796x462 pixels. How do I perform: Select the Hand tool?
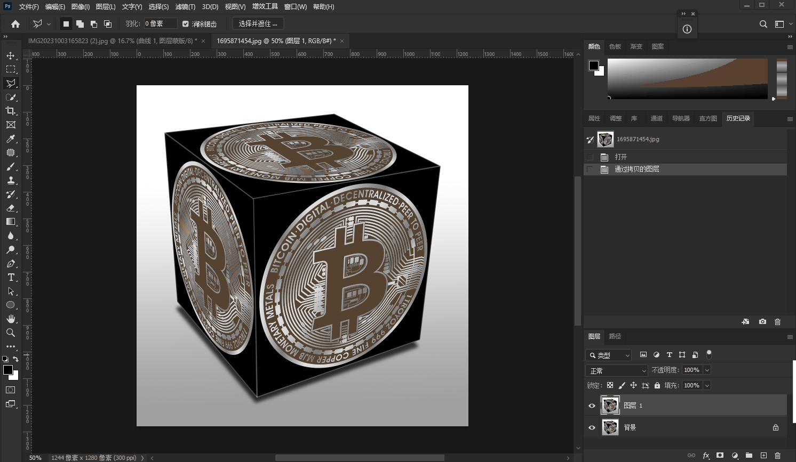click(x=11, y=319)
